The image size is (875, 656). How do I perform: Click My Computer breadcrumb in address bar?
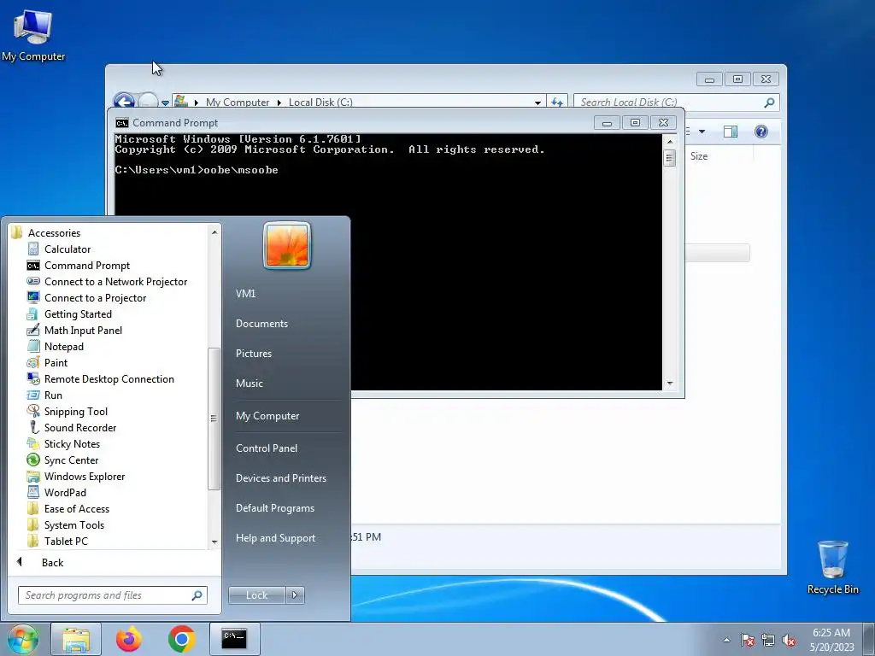(238, 102)
